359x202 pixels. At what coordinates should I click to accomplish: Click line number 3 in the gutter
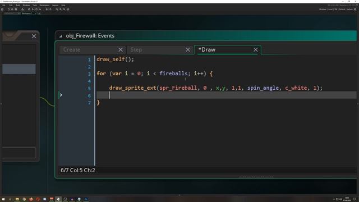tap(89, 74)
